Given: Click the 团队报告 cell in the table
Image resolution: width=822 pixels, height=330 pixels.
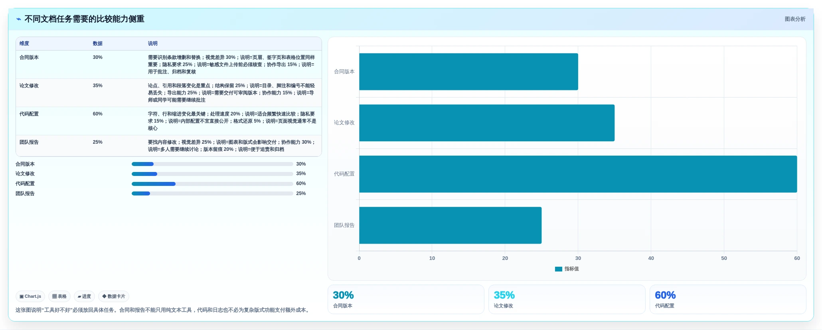Looking at the screenshot, I should coord(29,142).
